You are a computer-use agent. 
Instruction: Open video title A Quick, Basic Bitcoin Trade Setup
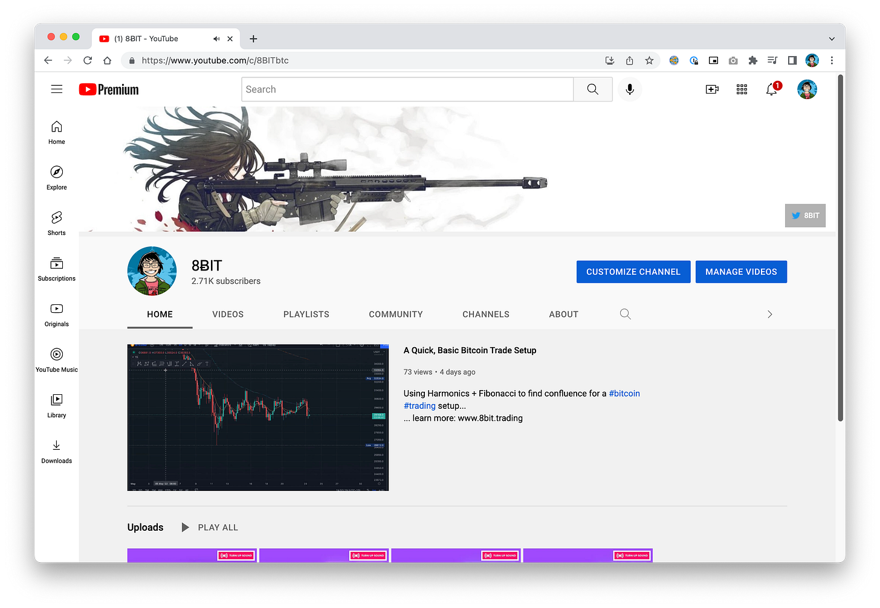point(470,350)
